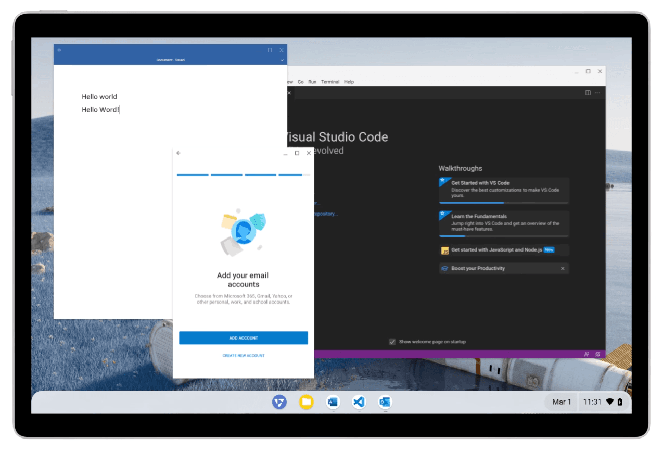Screen dimensions: 662x451
Task: Click the 'Walkthroughs' heading in VS Code
Action: tap(460, 168)
